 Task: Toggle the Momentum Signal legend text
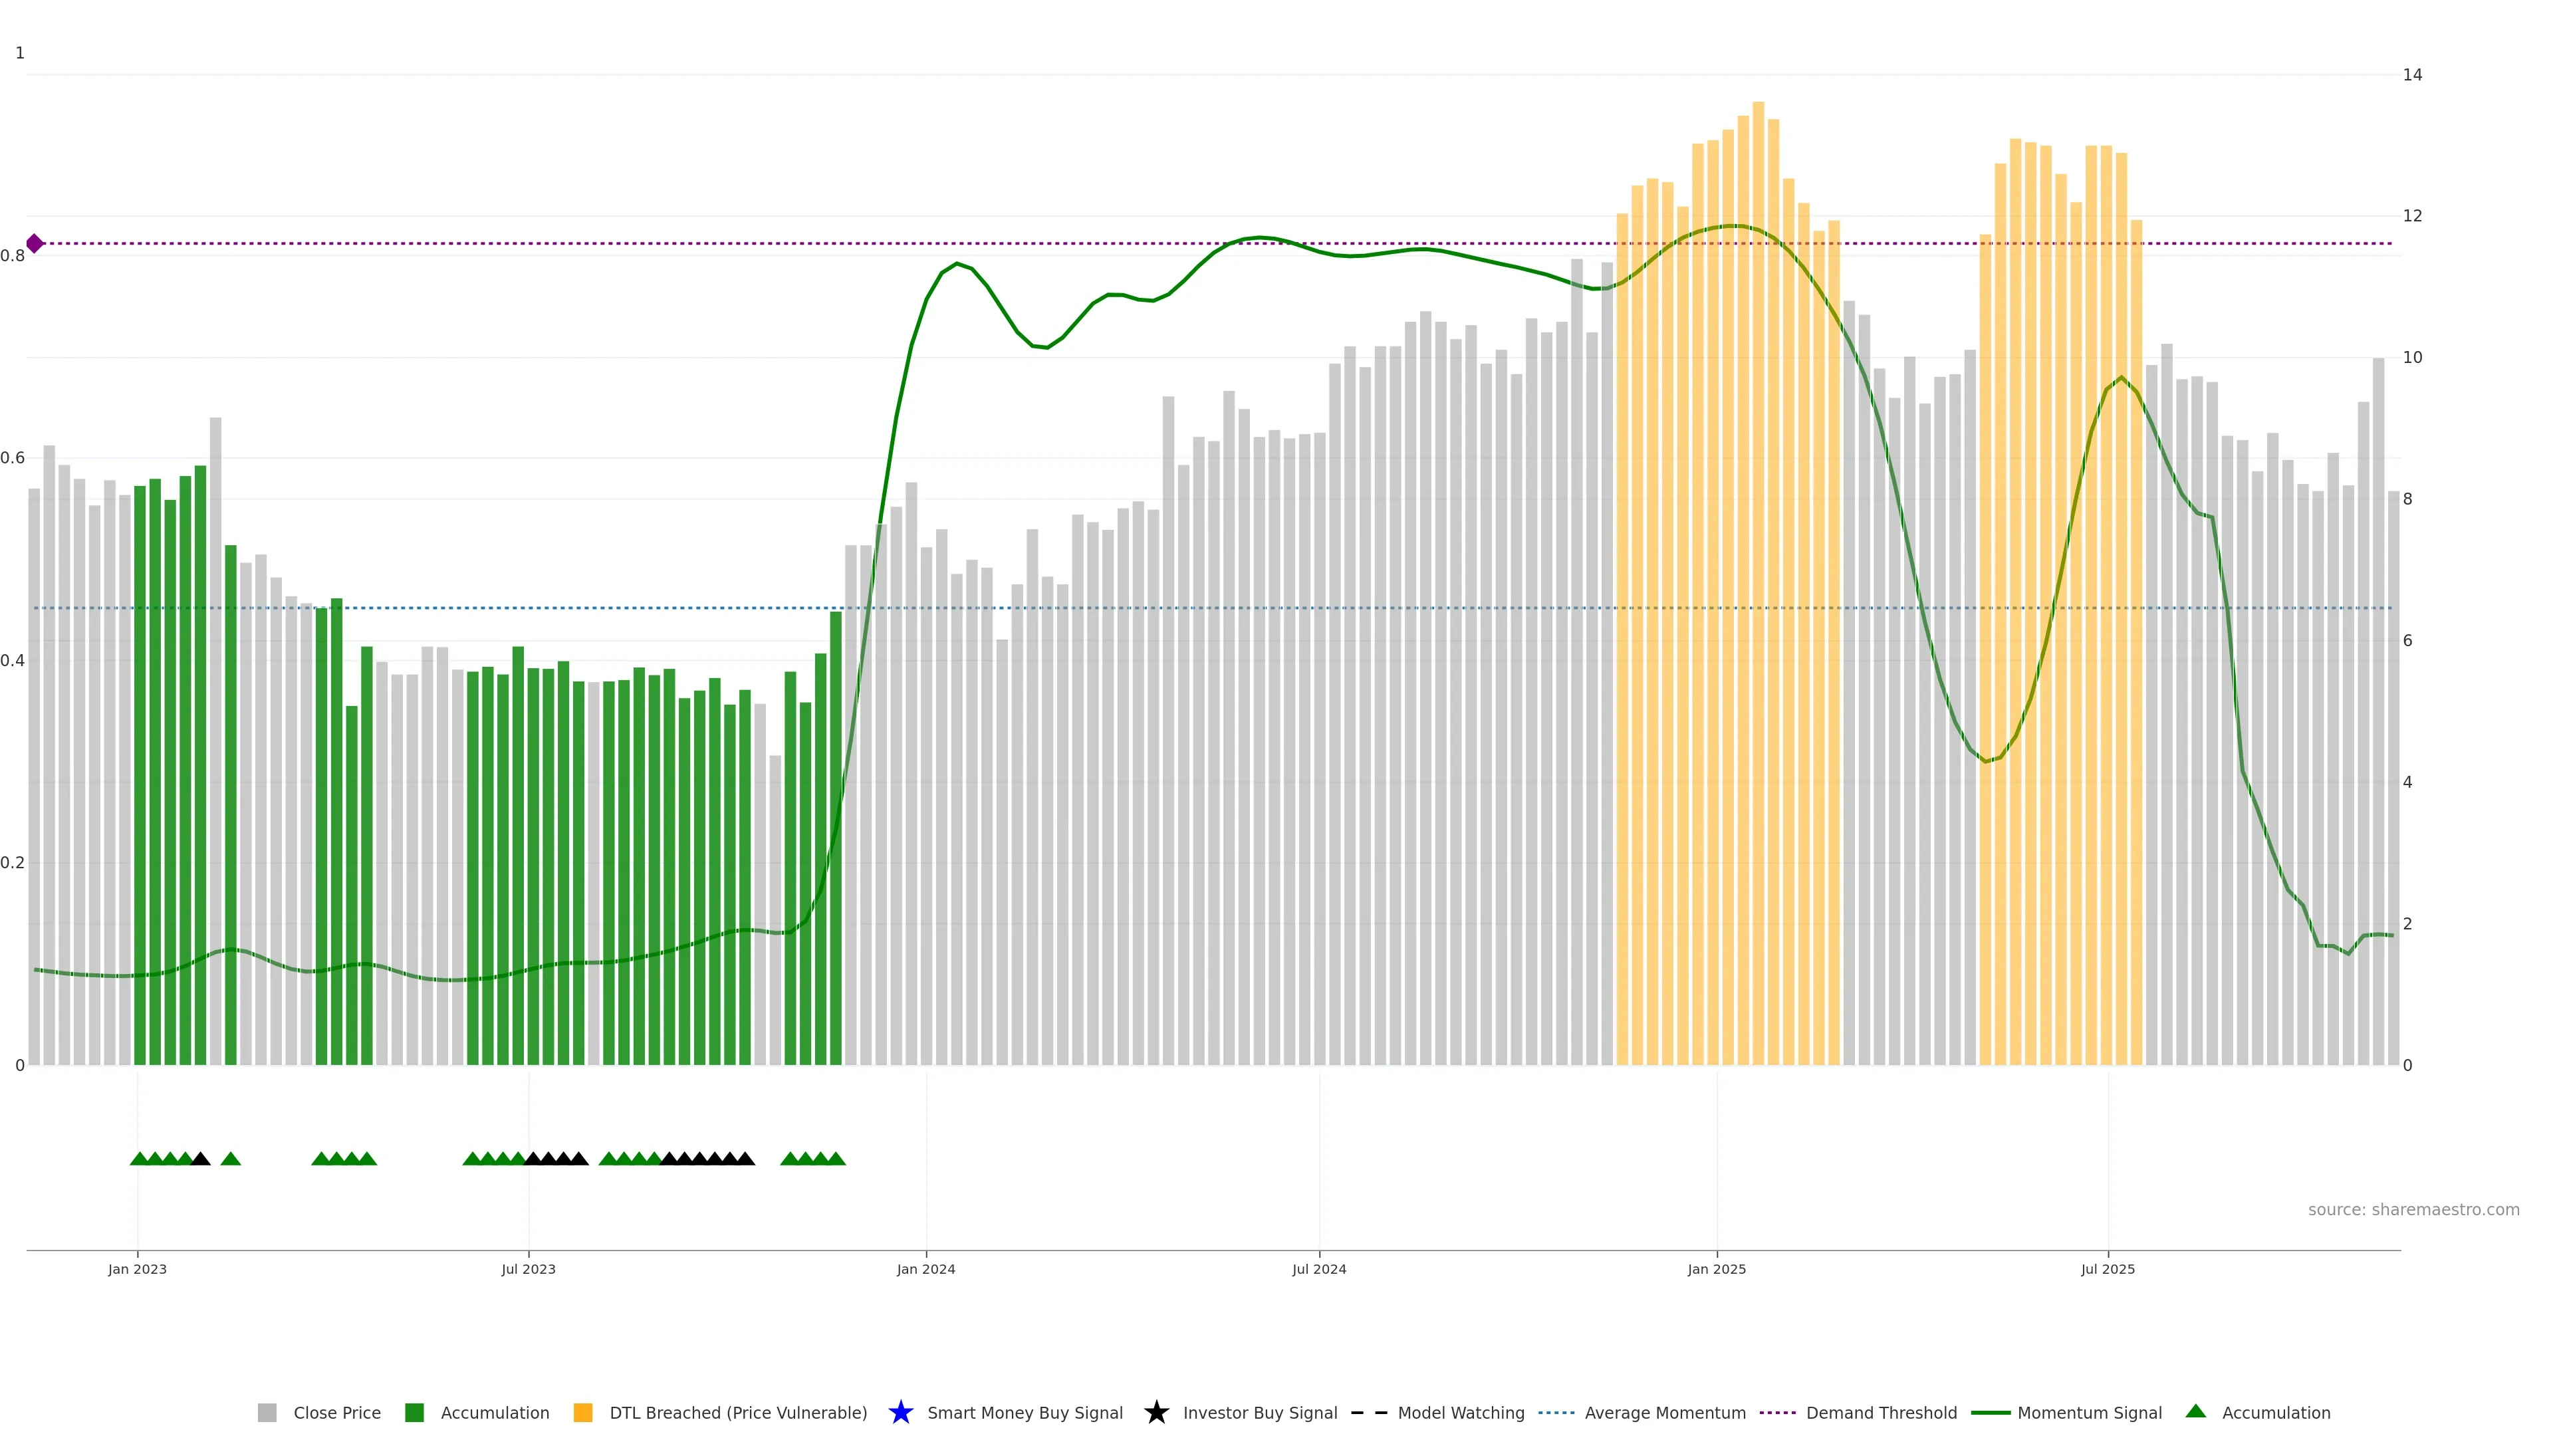(2089, 1413)
